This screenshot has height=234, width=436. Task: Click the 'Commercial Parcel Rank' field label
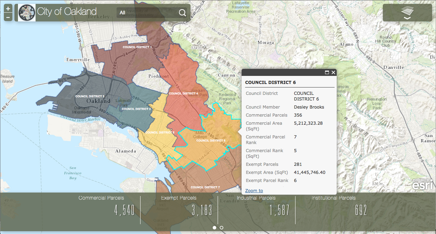point(266,140)
